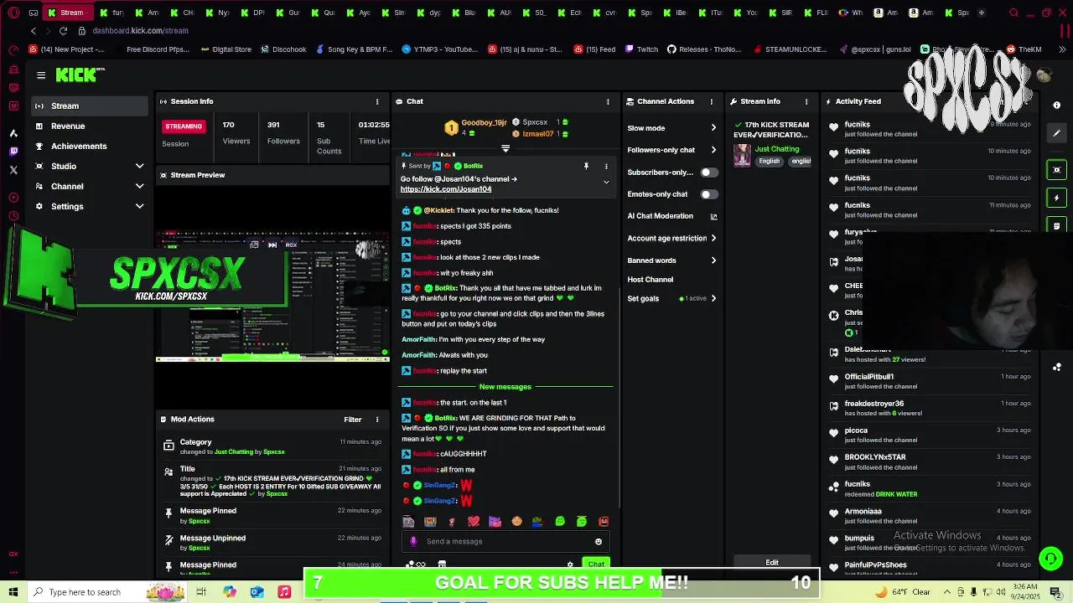Open emoji picker in message box
This screenshot has height=603, width=1073.
(599, 541)
